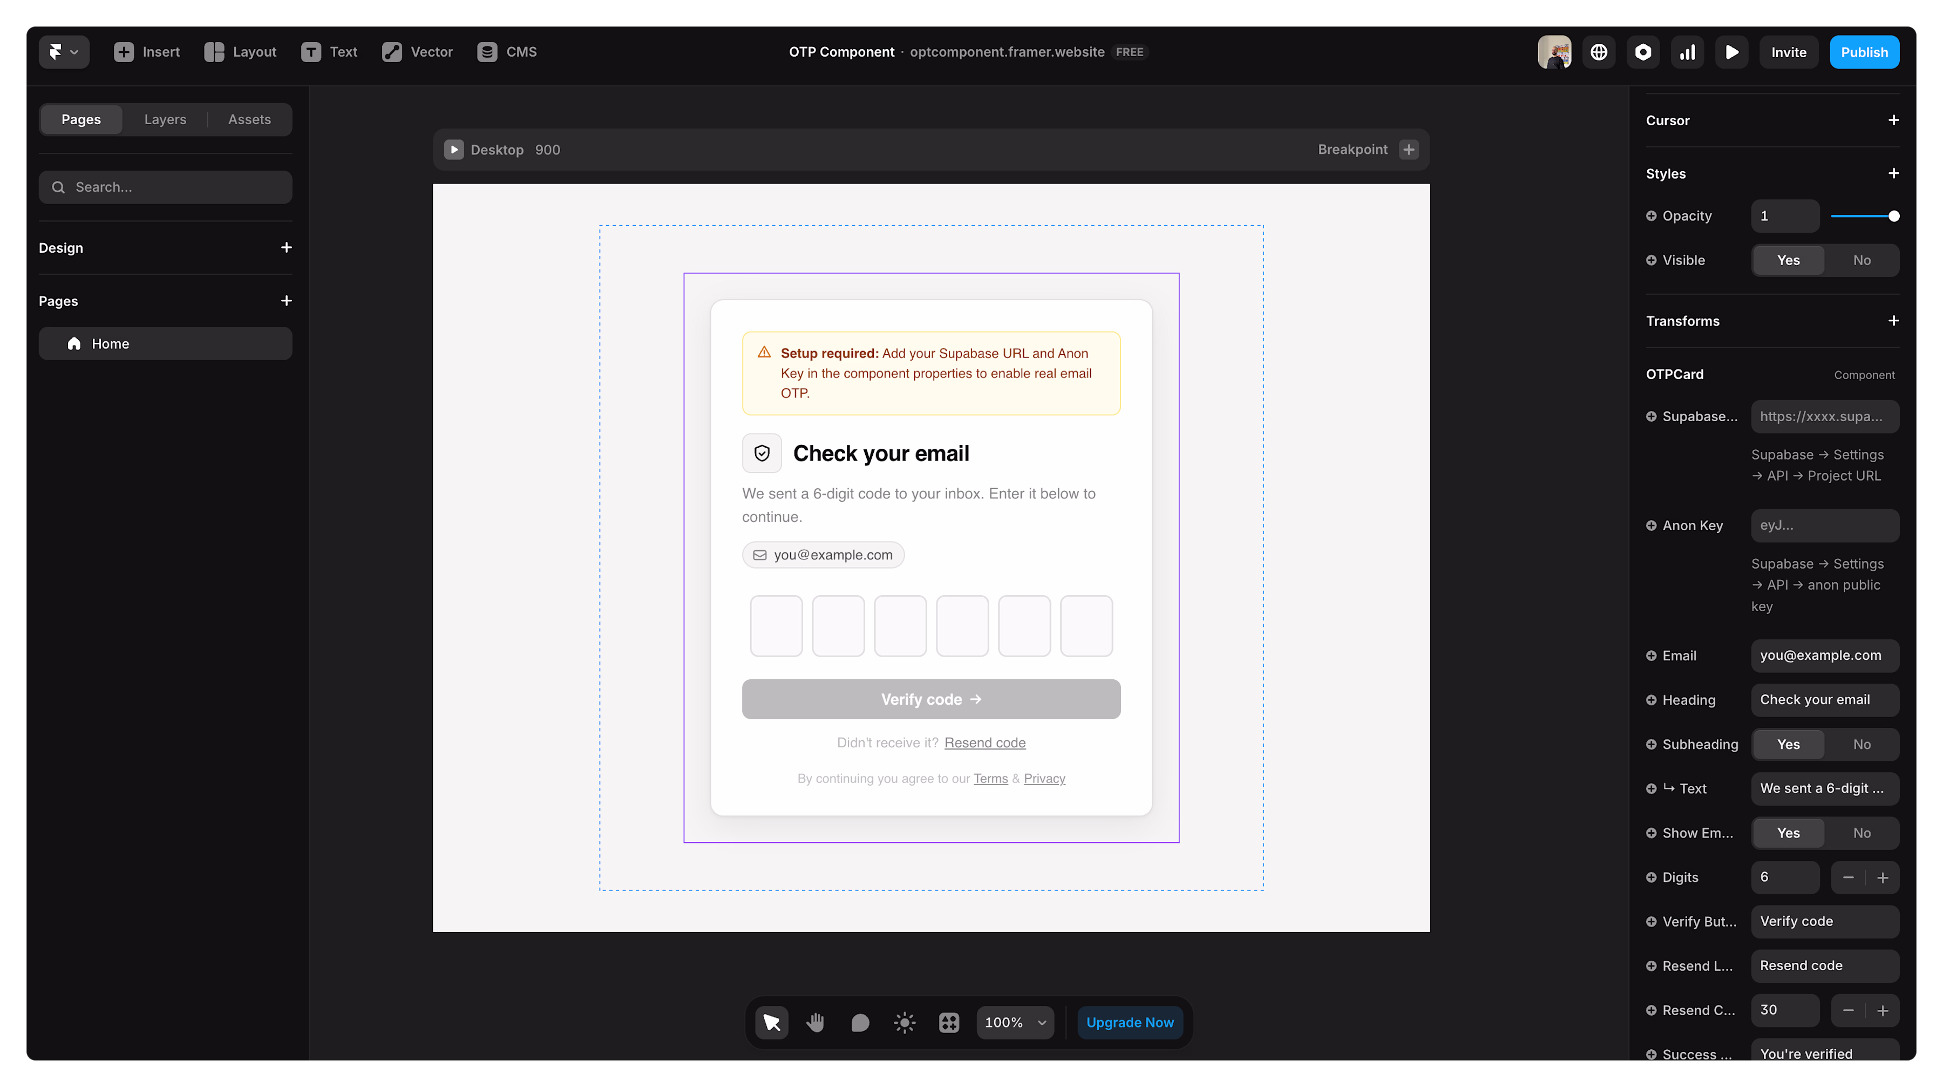Toggle the light/dark canvas sun icon
The height and width of the screenshot is (1087, 1943).
tap(905, 1022)
